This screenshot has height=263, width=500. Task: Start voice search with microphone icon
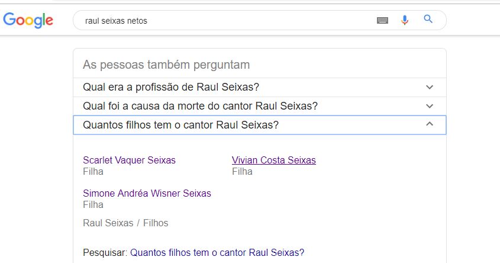coord(405,20)
